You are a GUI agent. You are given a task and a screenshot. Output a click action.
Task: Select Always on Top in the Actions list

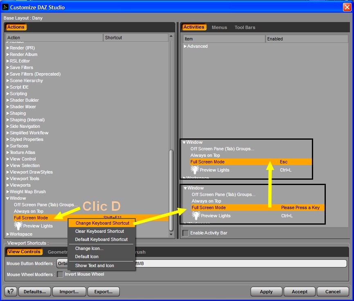click(29, 211)
